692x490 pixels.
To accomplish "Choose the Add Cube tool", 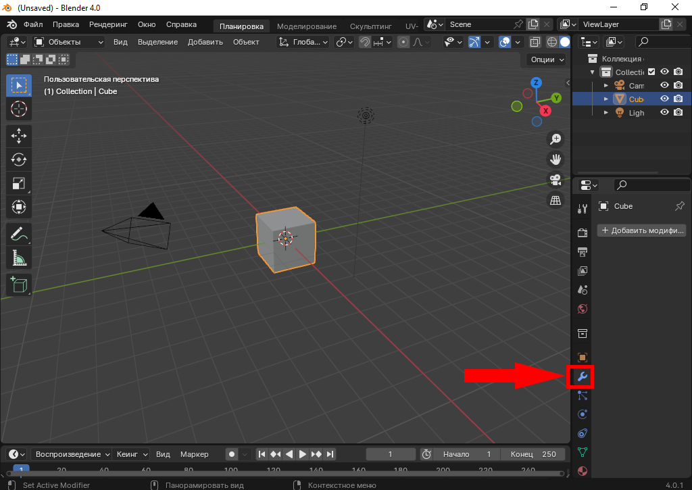I will [x=19, y=285].
